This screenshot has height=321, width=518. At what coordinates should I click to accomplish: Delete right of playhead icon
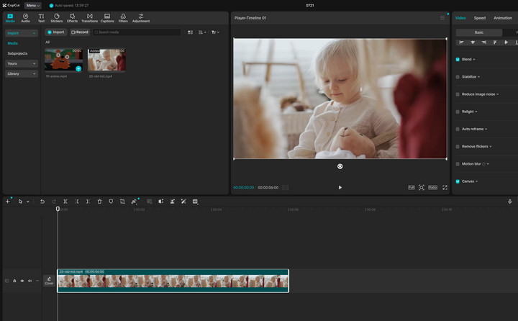(x=88, y=202)
